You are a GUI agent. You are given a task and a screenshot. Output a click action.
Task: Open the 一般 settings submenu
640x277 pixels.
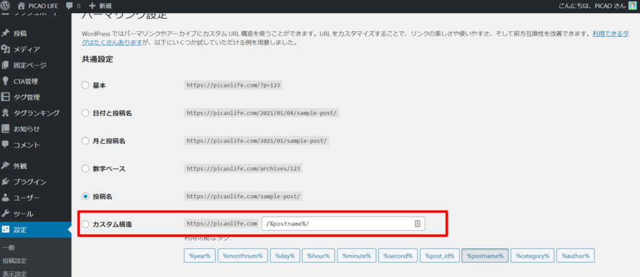click(x=9, y=248)
